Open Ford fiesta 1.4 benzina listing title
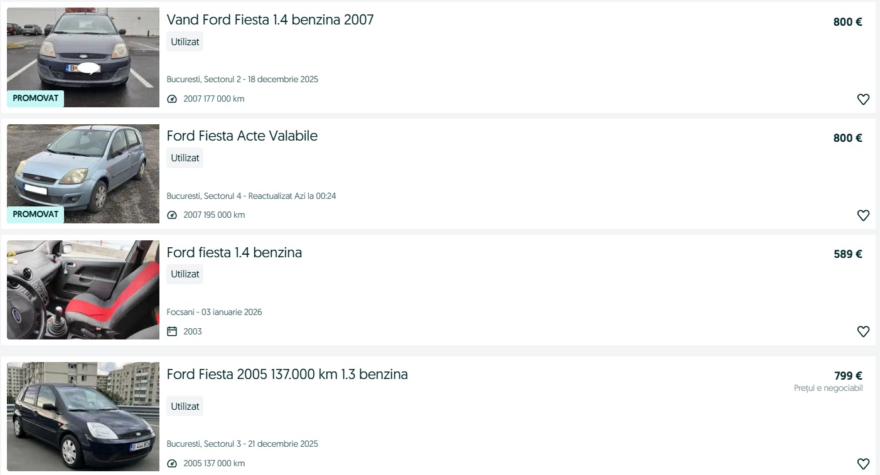The width and height of the screenshot is (880, 475). [x=234, y=252]
